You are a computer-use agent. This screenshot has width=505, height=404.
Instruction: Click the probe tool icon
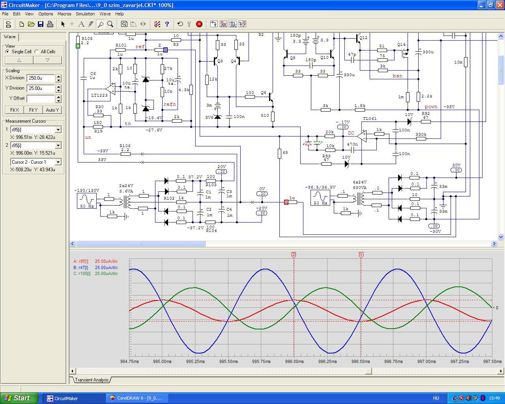coord(101,24)
